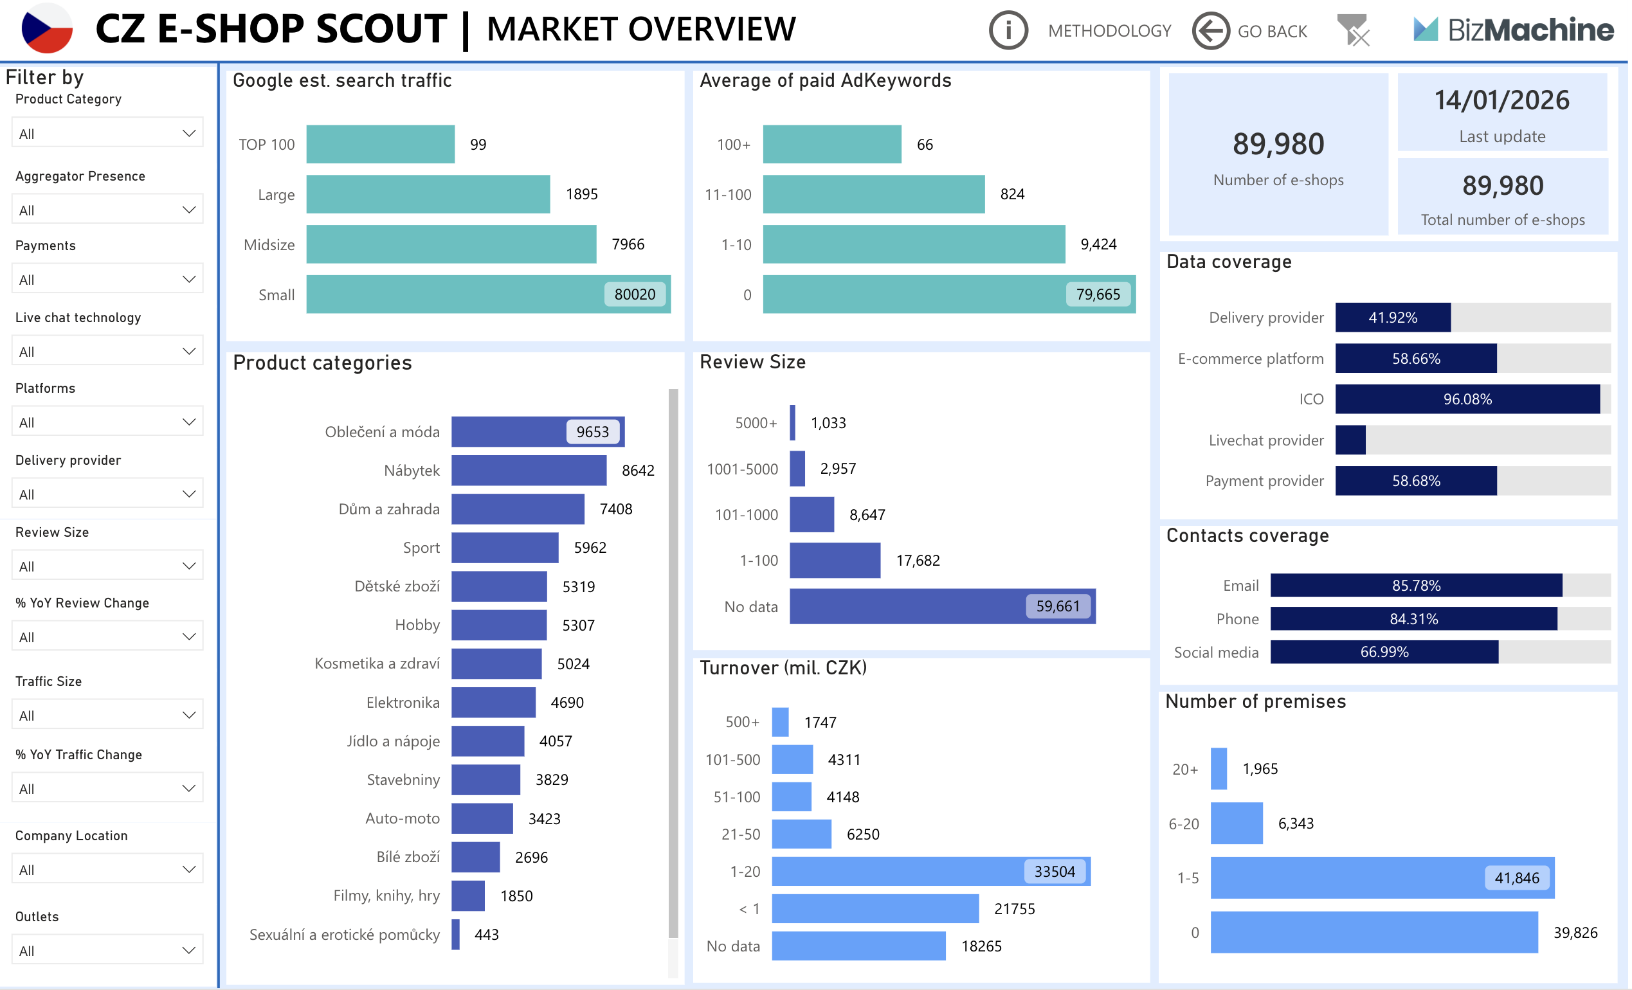The image size is (1632, 990).
Task: Click the METHODOLOGY link
Action: 1110,29
